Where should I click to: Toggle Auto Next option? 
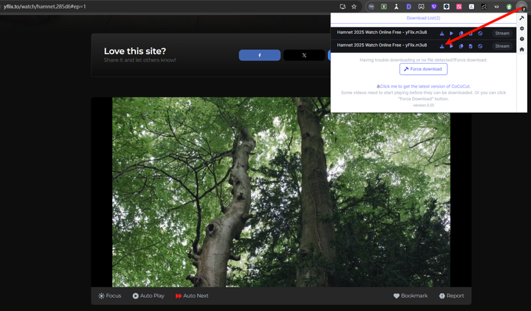[192, 296]
